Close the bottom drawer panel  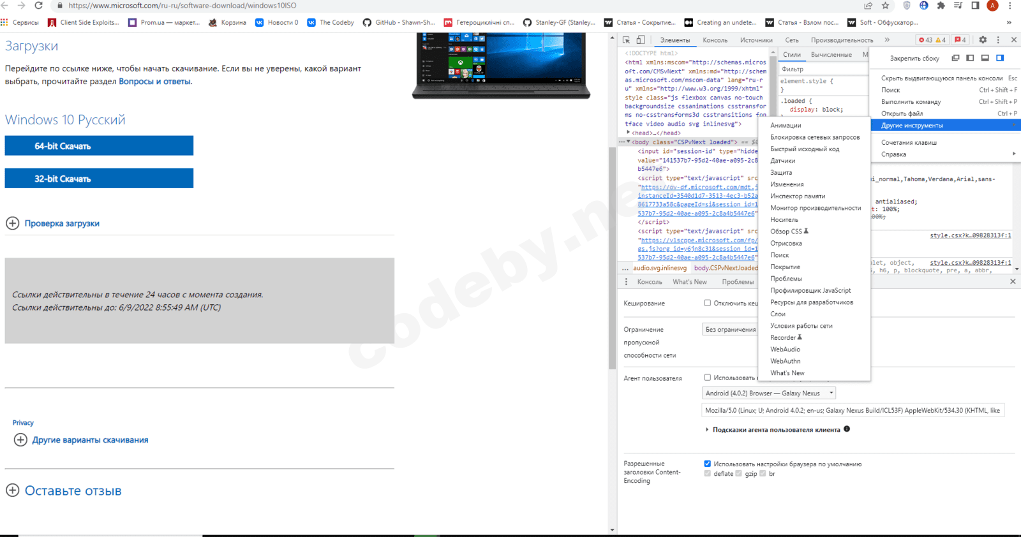(x=1013, y=281)
